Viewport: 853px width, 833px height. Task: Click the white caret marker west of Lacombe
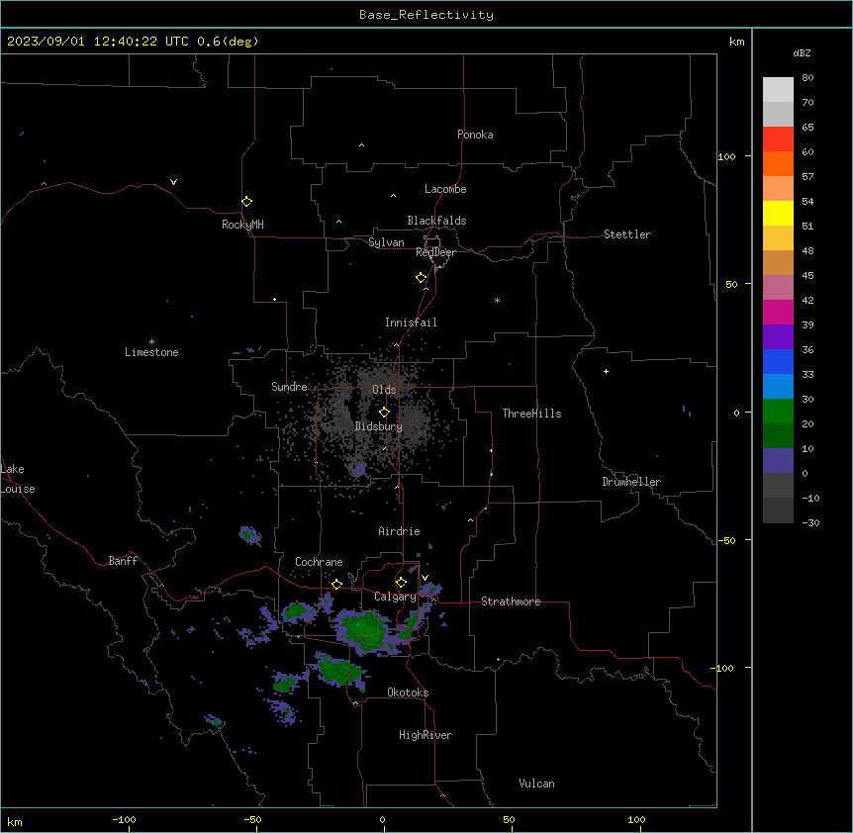pos(393,196)
